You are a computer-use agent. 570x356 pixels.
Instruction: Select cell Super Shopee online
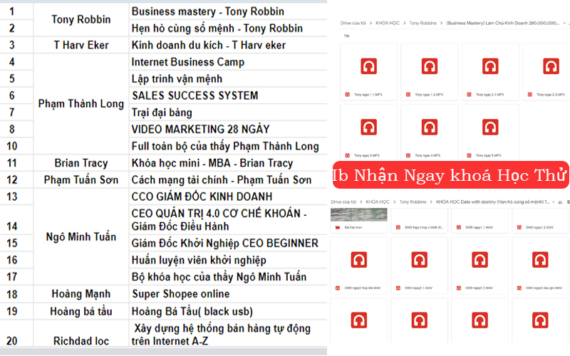(228, 294)
